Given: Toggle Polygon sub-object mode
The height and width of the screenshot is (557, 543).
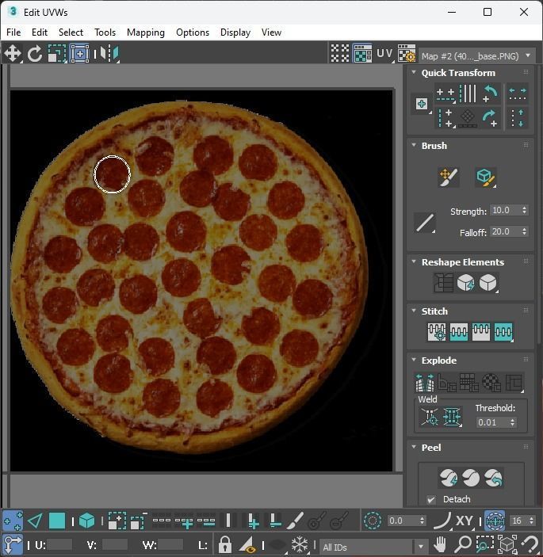Looking at the screenshot, I should (57, 521).
